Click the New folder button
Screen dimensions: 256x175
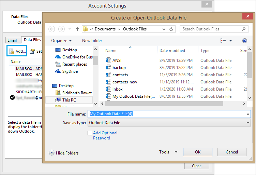92,41
